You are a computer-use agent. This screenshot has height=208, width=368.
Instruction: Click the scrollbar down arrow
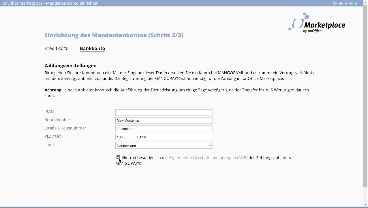[x=365, y=205]
